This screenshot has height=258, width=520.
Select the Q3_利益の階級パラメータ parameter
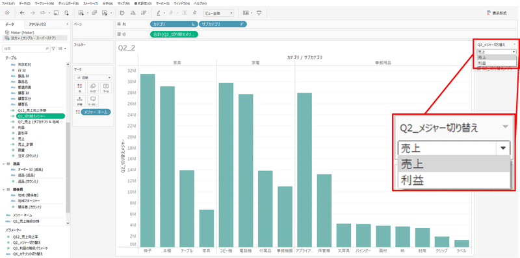(x=30, y=248)
